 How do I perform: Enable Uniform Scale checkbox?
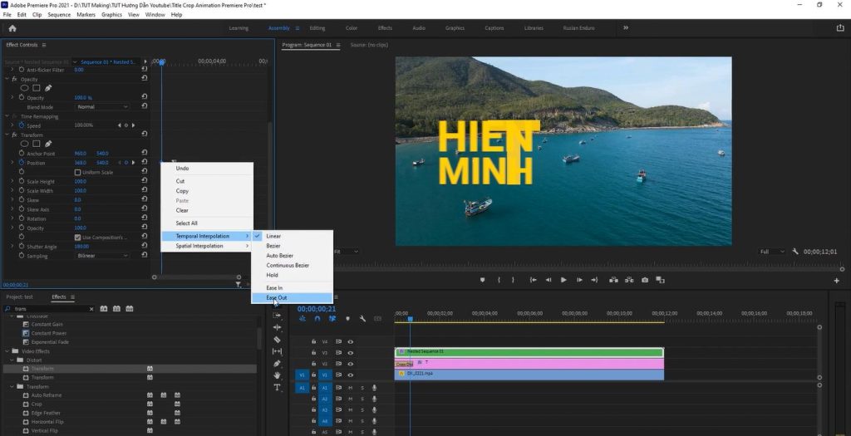[77, 172]
